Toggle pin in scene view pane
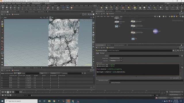 [83, 14]
